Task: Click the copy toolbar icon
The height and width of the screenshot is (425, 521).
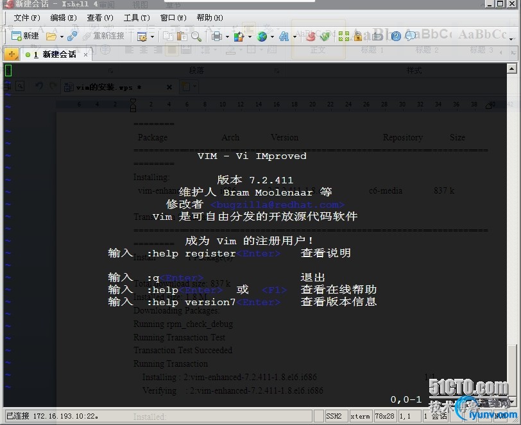Action: (168, 36)
